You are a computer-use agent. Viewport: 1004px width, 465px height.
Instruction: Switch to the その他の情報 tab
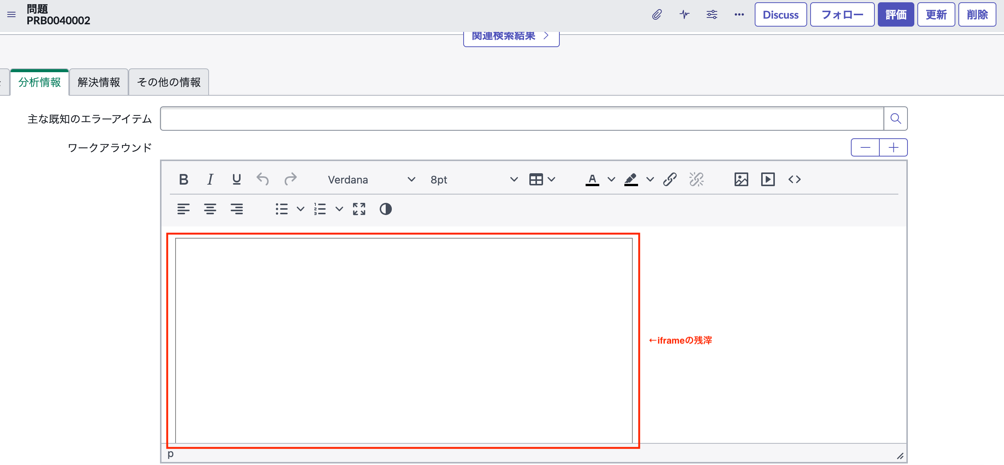pos(169,82)
